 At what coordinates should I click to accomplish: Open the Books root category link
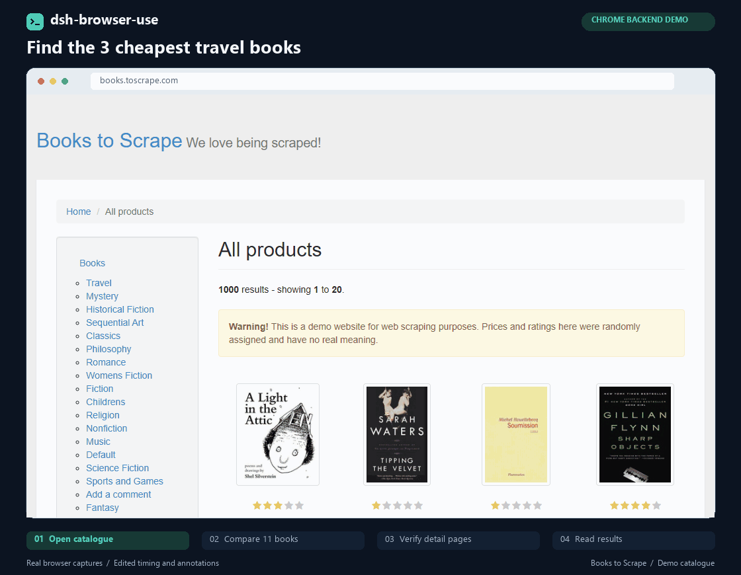(x=92, y=263)
